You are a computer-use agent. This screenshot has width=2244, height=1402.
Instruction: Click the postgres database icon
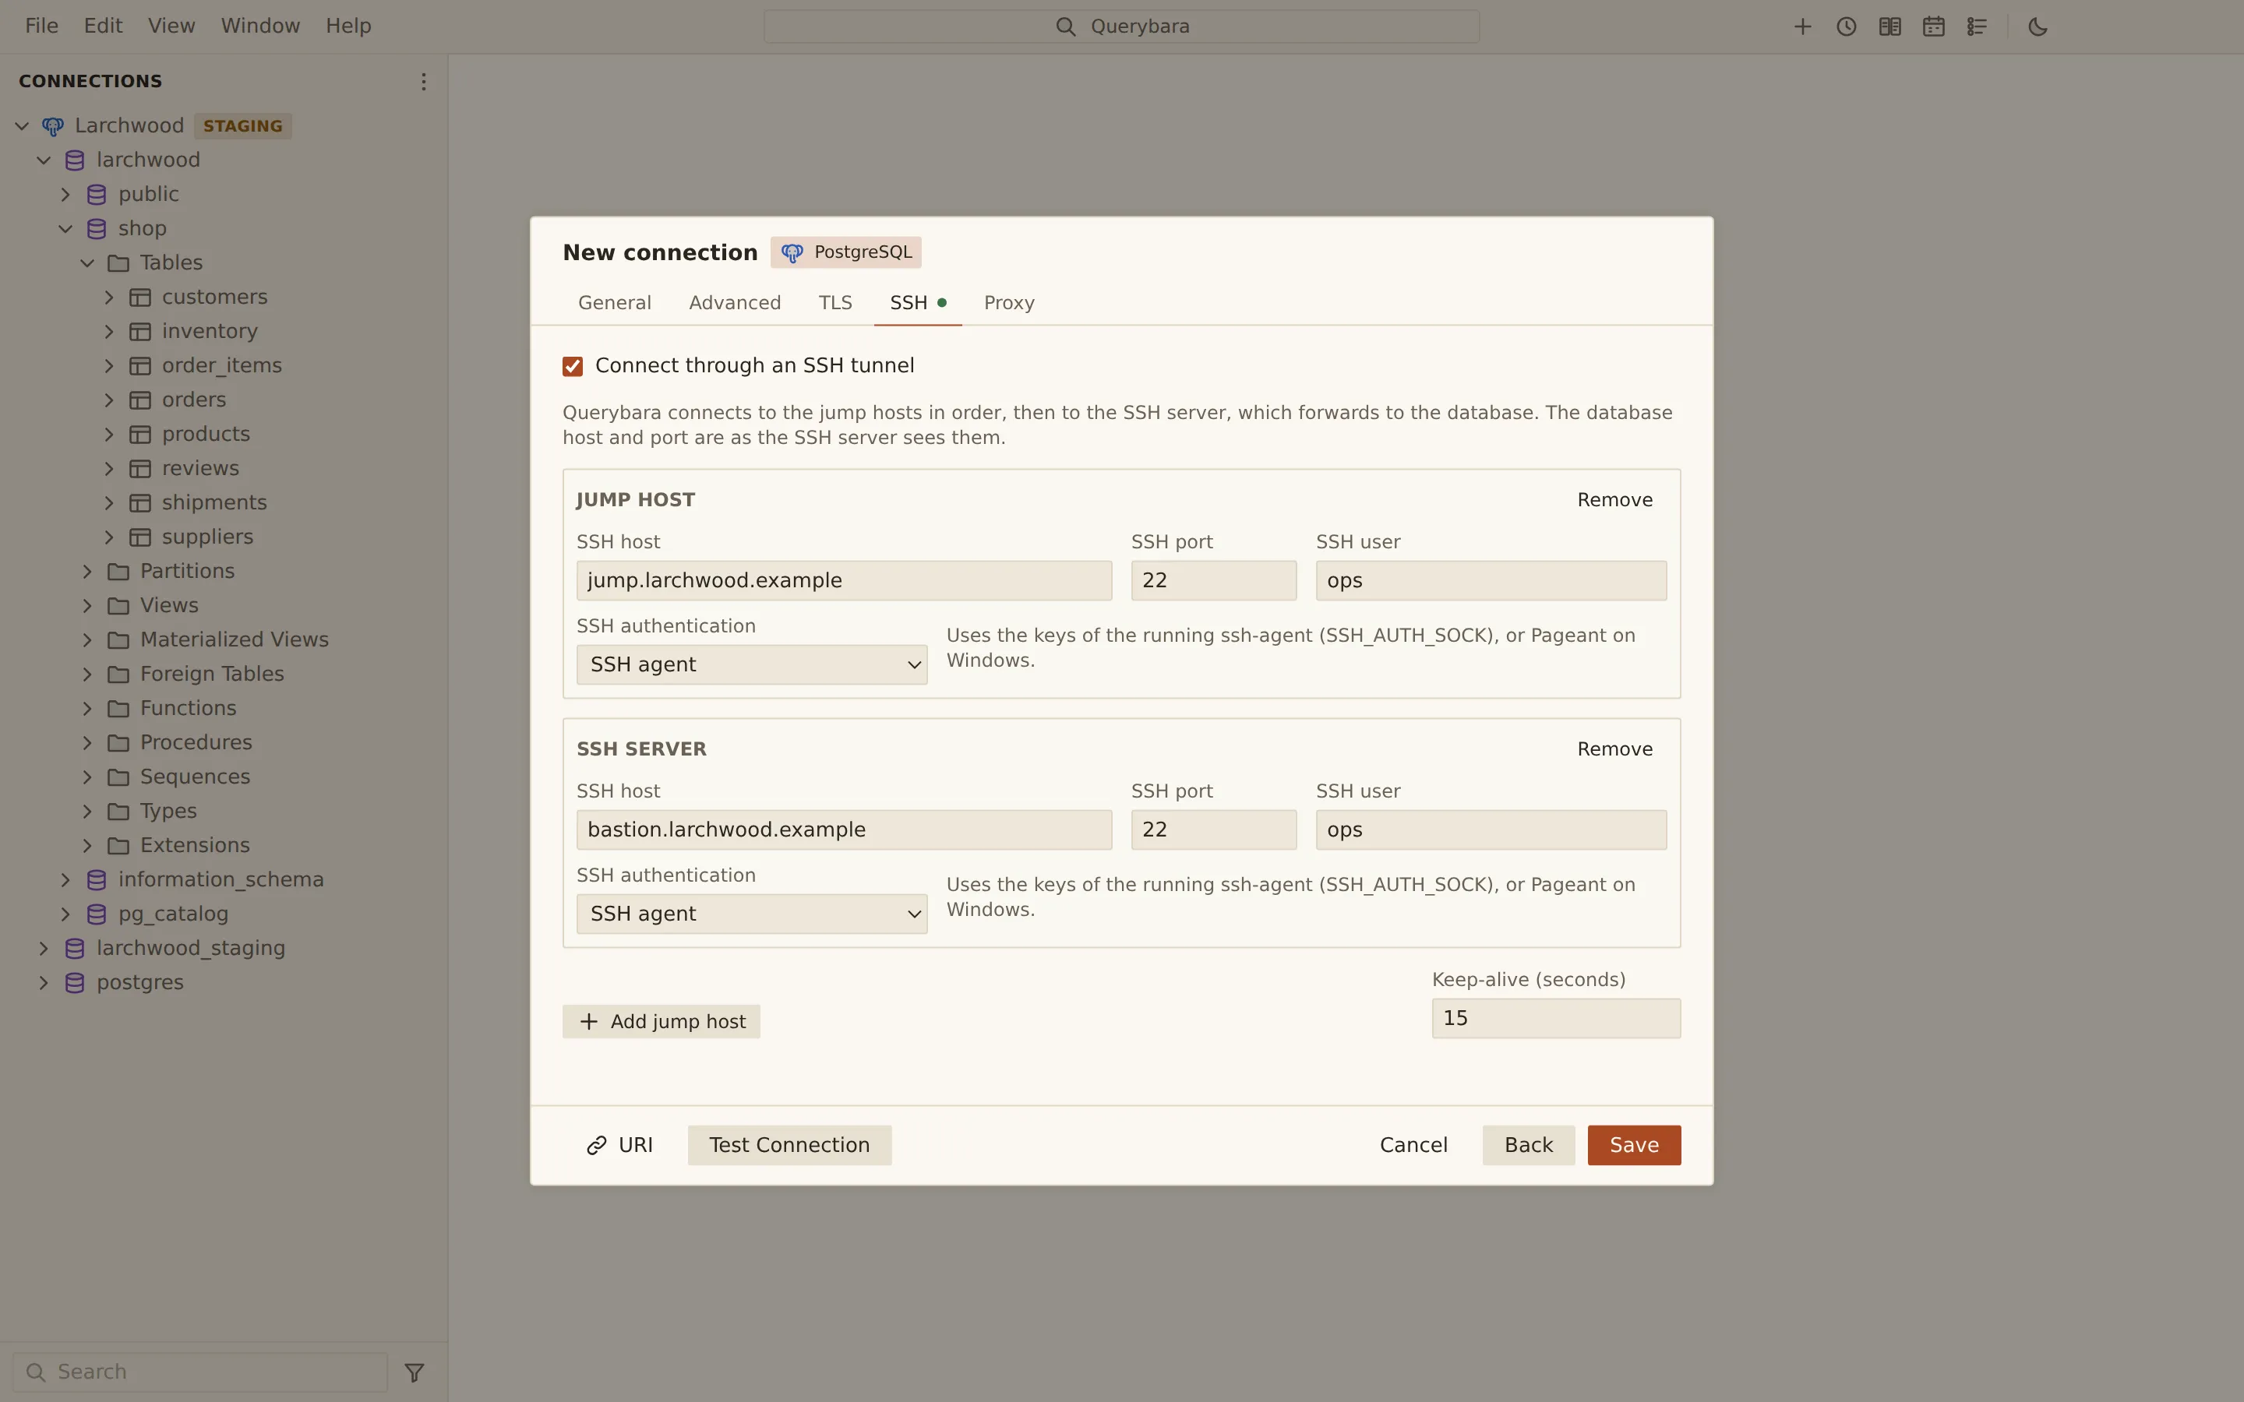click(x=74, y=983)
